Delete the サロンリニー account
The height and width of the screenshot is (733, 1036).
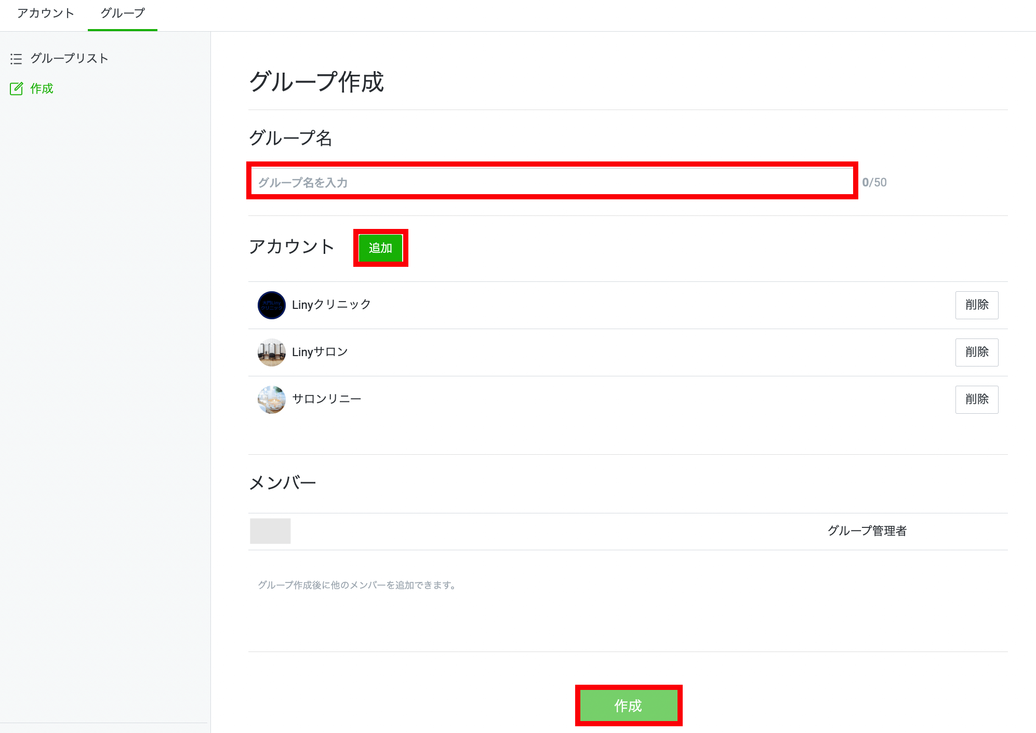pos(976,399)
